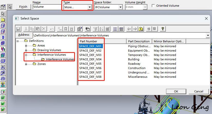Viewport: 212px width, 114px height.
Task: Click the yellow folder icon in left sidebar
Action: point(3,20)
